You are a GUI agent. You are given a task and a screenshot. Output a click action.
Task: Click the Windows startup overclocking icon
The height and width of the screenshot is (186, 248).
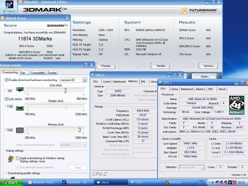(11, 159)
